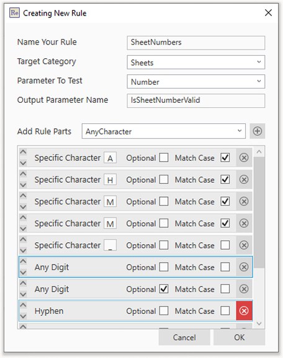Move second Specific Character M row up
The height and width of the screenshot is (358, 283).
click(x=23, y=217)
